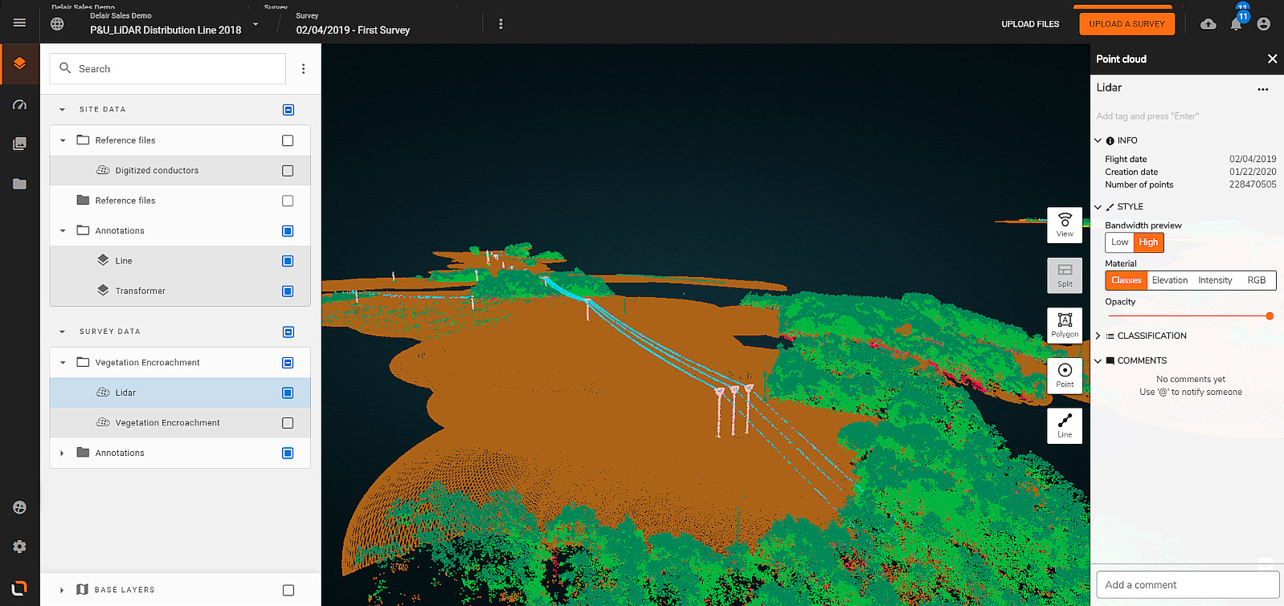Select the Lidar layer row
1284x606 pixels.
pos(180,392)
